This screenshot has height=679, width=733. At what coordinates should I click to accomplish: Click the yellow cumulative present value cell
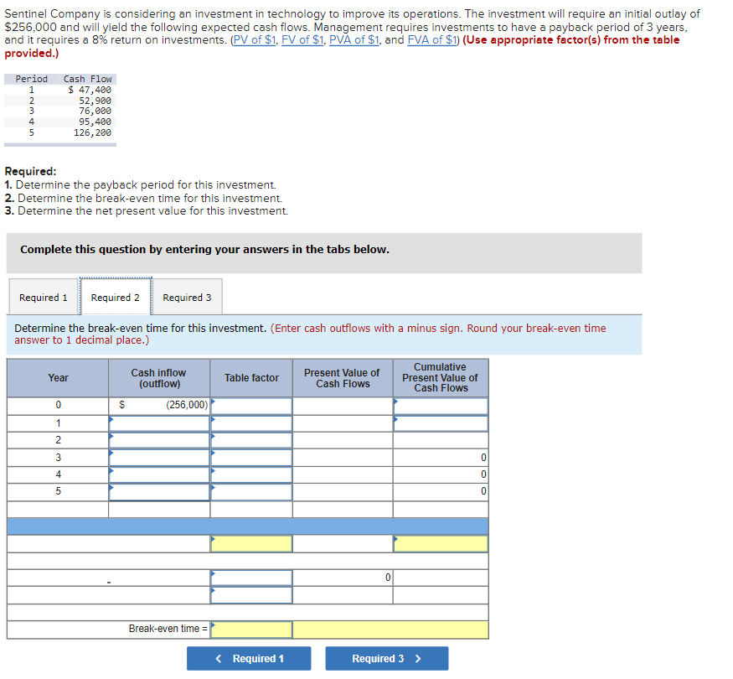tap(440, 543)
